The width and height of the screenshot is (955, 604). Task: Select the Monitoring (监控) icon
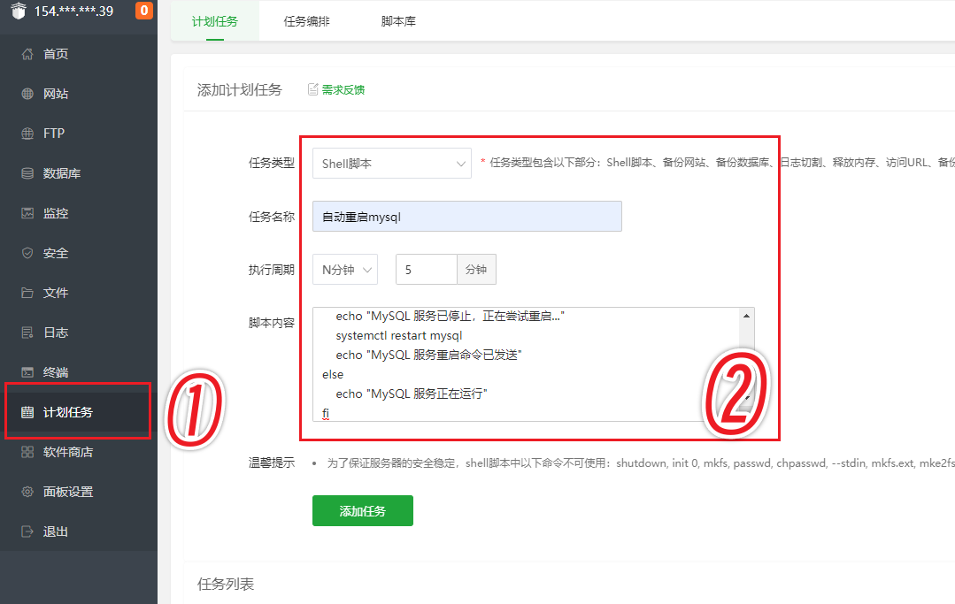[27, 213]
